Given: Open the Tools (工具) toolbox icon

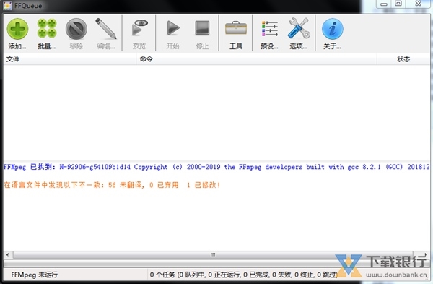Looking at the screenshot, I should 236,28.
